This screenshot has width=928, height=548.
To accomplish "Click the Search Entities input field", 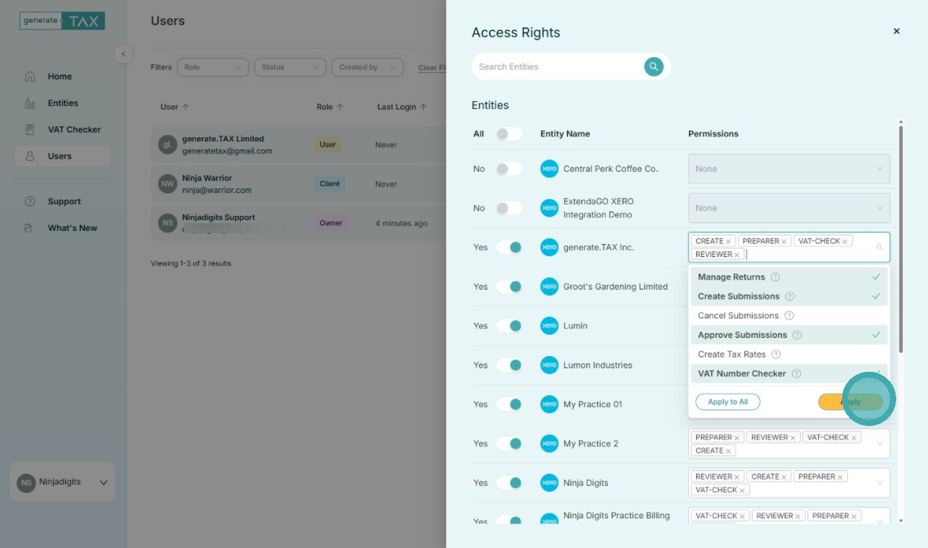I will 558,66.
